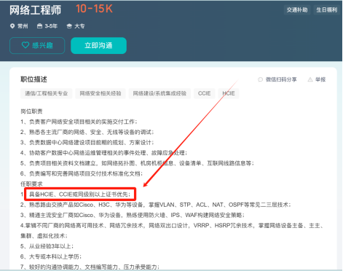Select the 网络安全相关经验 tag

[100, 93]
